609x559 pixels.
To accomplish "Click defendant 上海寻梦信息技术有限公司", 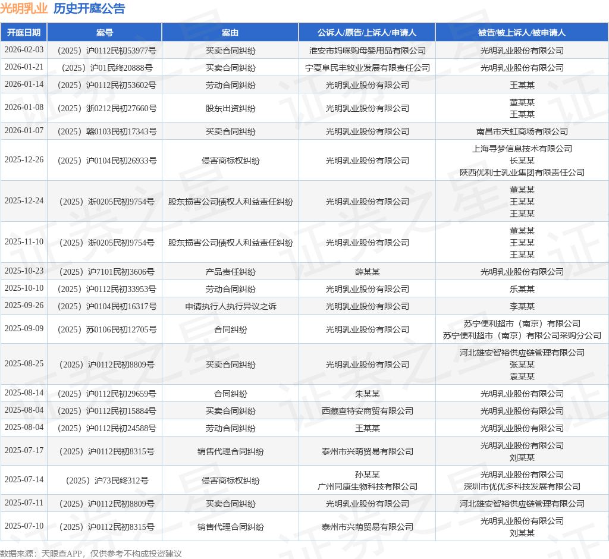I will point(522,149).
